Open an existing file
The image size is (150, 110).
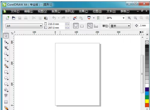click(x=14, y=18)
